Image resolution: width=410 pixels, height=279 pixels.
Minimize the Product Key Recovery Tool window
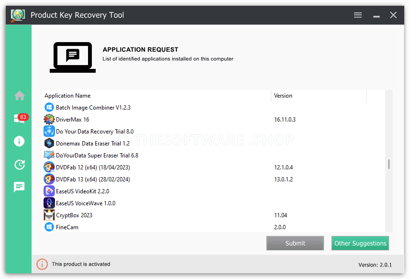point(376,16)
